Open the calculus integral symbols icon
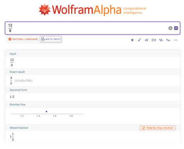 pyautogui.click(x=147, y=40)
